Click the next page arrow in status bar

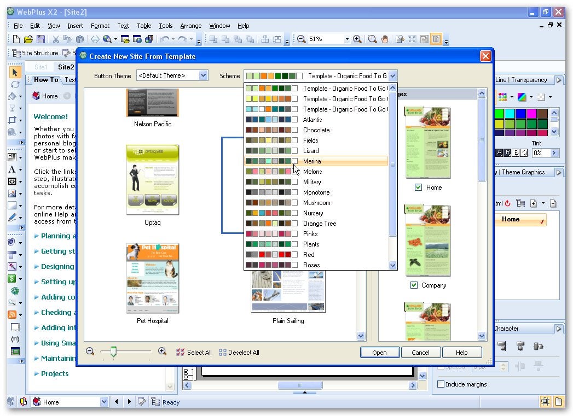(129, 402)
